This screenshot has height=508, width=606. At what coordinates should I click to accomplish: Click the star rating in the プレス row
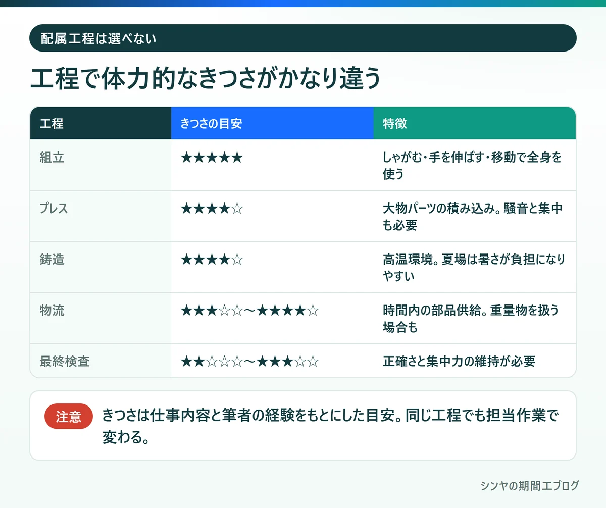[x=212, y=209]
